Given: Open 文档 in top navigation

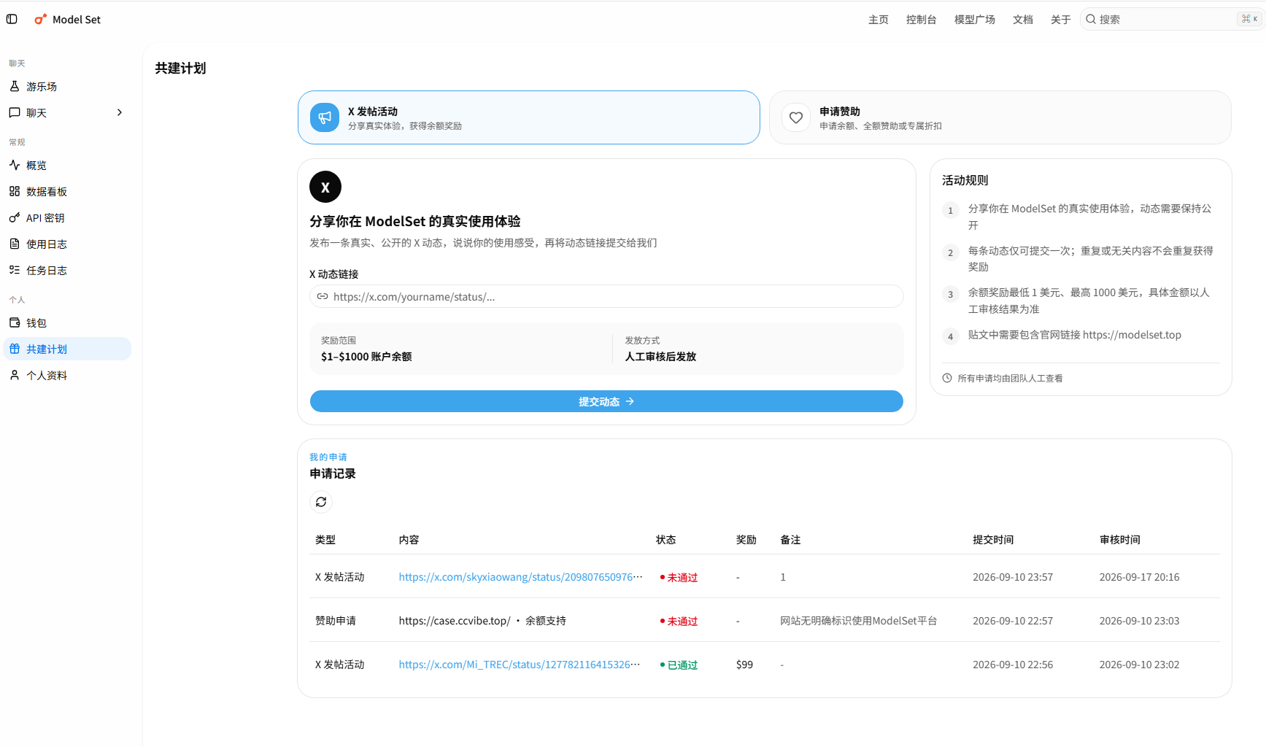Looking at the screenshot, I should click(1023, 20).
